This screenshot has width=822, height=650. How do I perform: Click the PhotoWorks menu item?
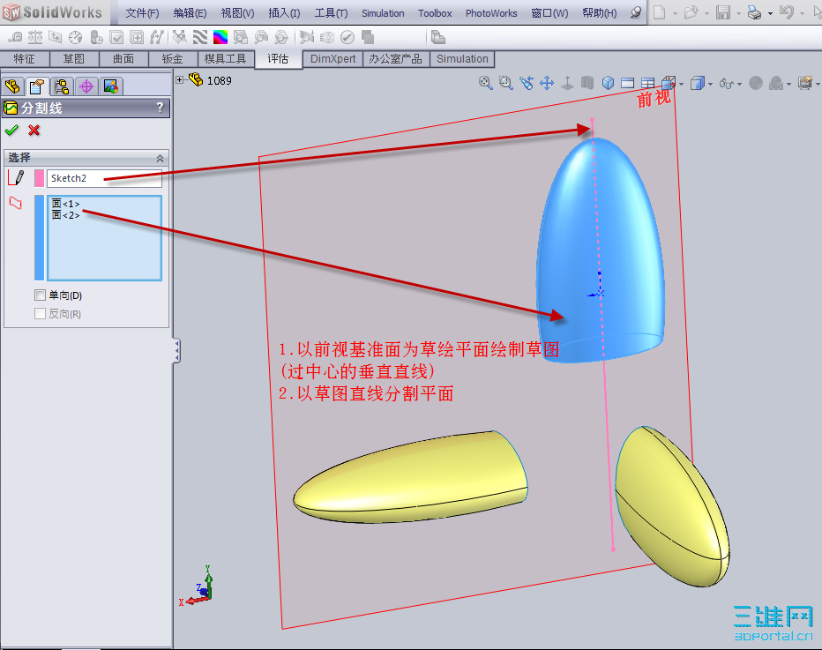click(x=491, y=13)
